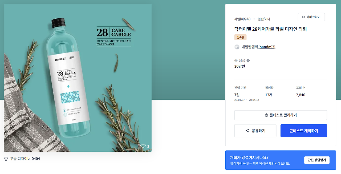
Task: Click the heart like icon on image
Action: coord(143,146)
